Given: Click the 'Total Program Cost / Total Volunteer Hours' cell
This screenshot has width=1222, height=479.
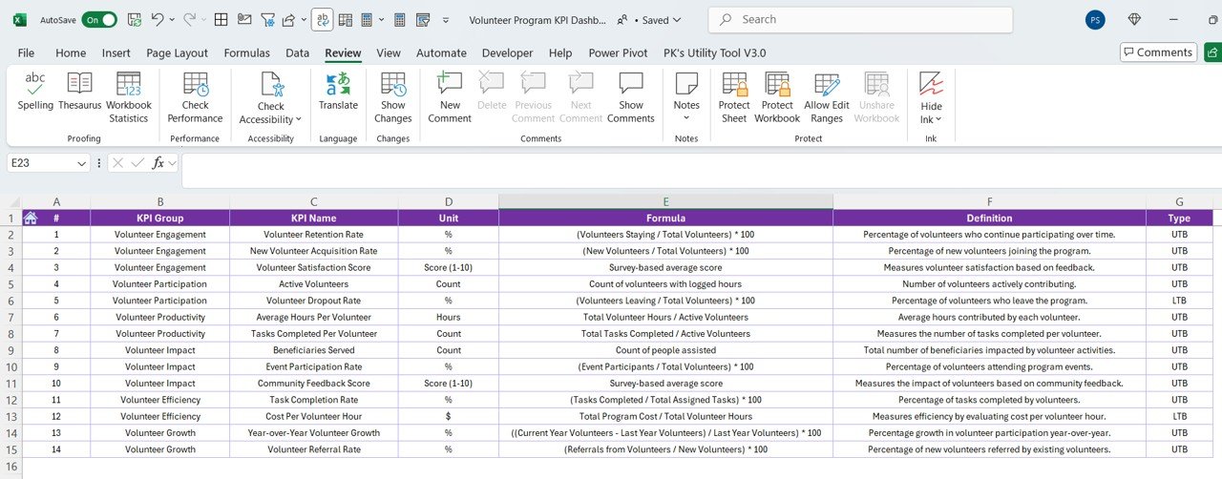Looking at the screenshot, I should 665,417.
